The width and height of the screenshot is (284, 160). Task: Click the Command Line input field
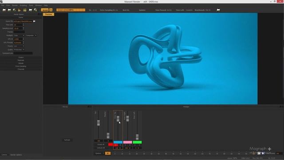(23, 53)
